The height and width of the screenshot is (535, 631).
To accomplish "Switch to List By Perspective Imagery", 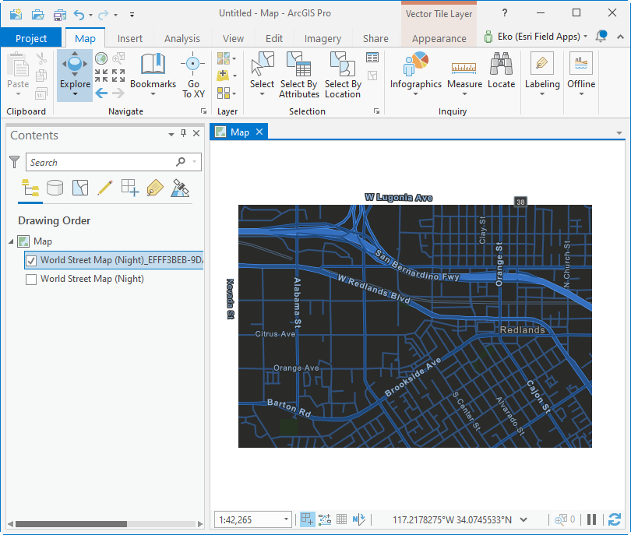I will (x=180, y=188).
